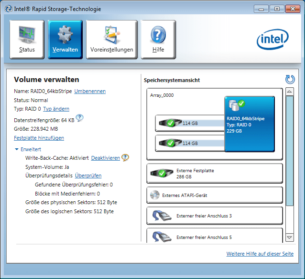Viewport: 305px width, 279px height.
Task: Select the first 114 GB disk
Action: 190,123
